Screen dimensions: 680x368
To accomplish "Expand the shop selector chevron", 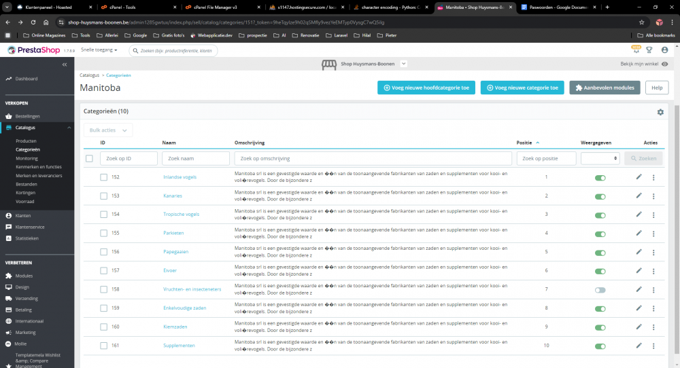I will pyautogui.click(x=403, y=64).
